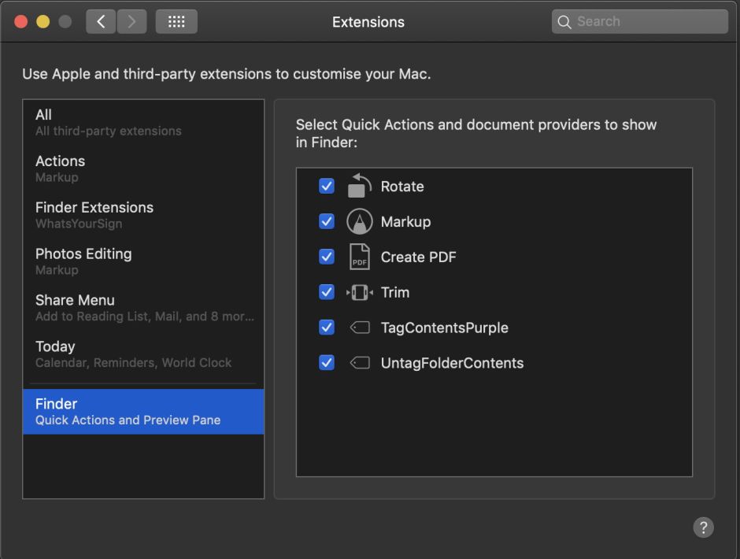Click the Create PDF document icon
The height and width of the screenshot is (559, 740).
click(x=360, y=257)
